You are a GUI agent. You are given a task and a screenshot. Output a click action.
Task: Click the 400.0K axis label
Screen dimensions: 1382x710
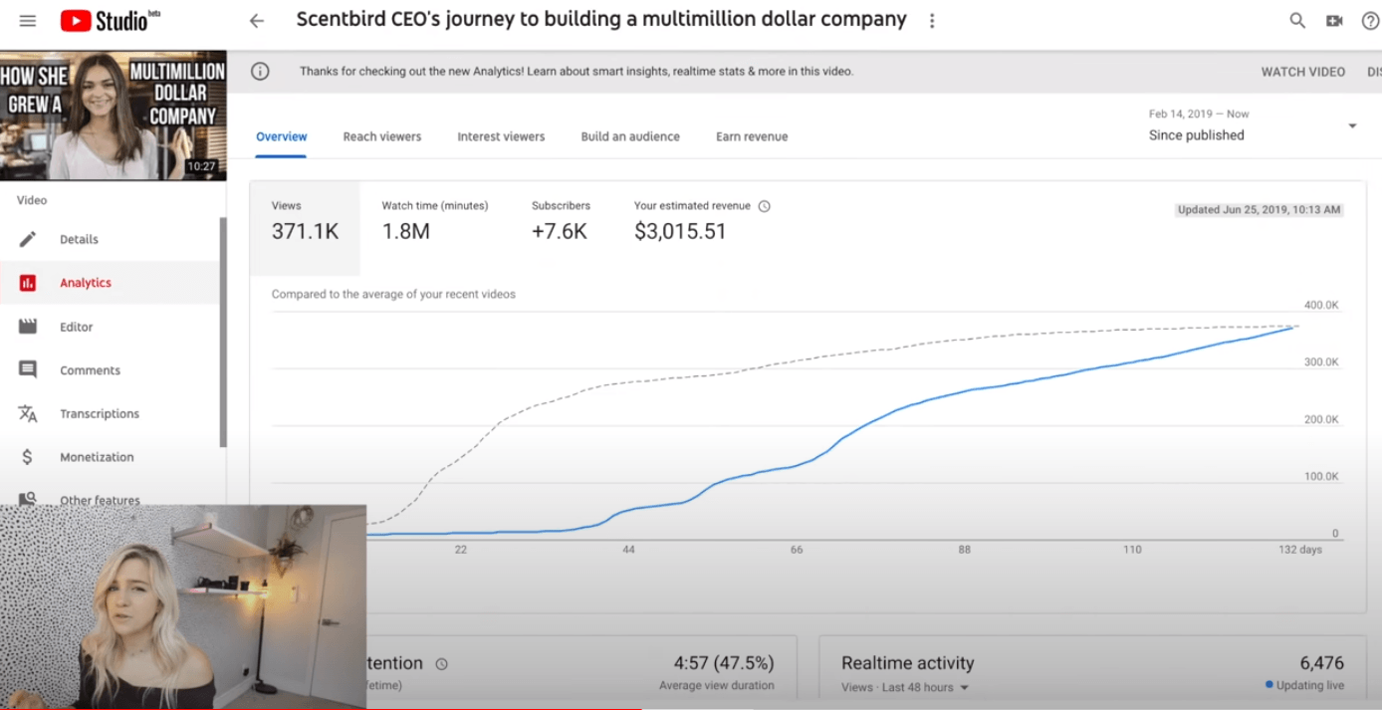[1321, 305]
